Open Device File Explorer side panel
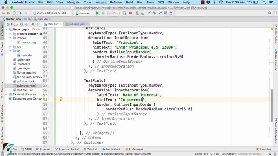Viewport: 278px width, 156px height. coord(276,130)
